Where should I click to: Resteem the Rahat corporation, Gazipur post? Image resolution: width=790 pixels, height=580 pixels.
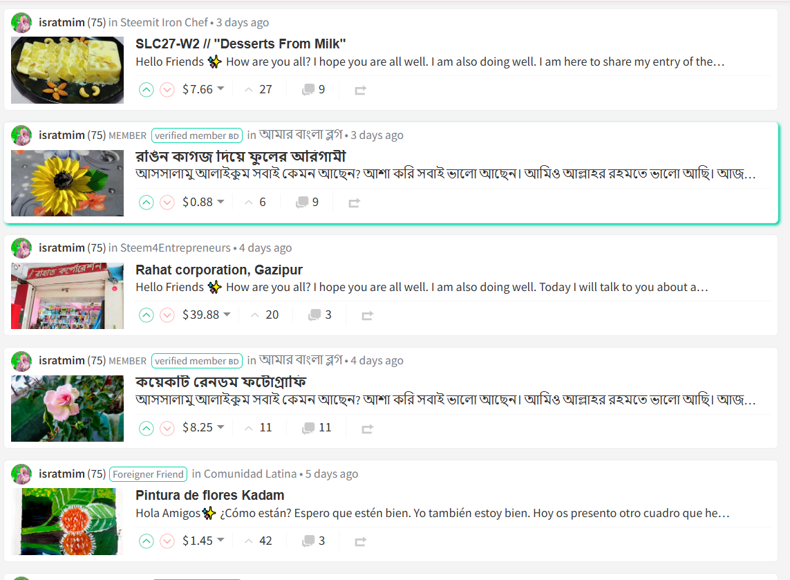(x=367, y=315)
